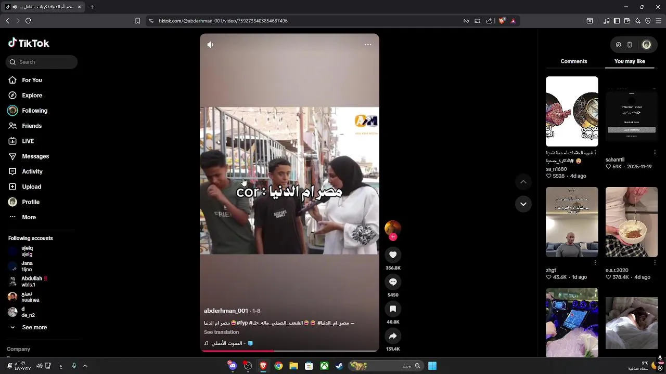This screenshot has height=374, width=666.
Task: Open the sa_m1680 recommended video thumbnail
Action: (x=572, y=111)
